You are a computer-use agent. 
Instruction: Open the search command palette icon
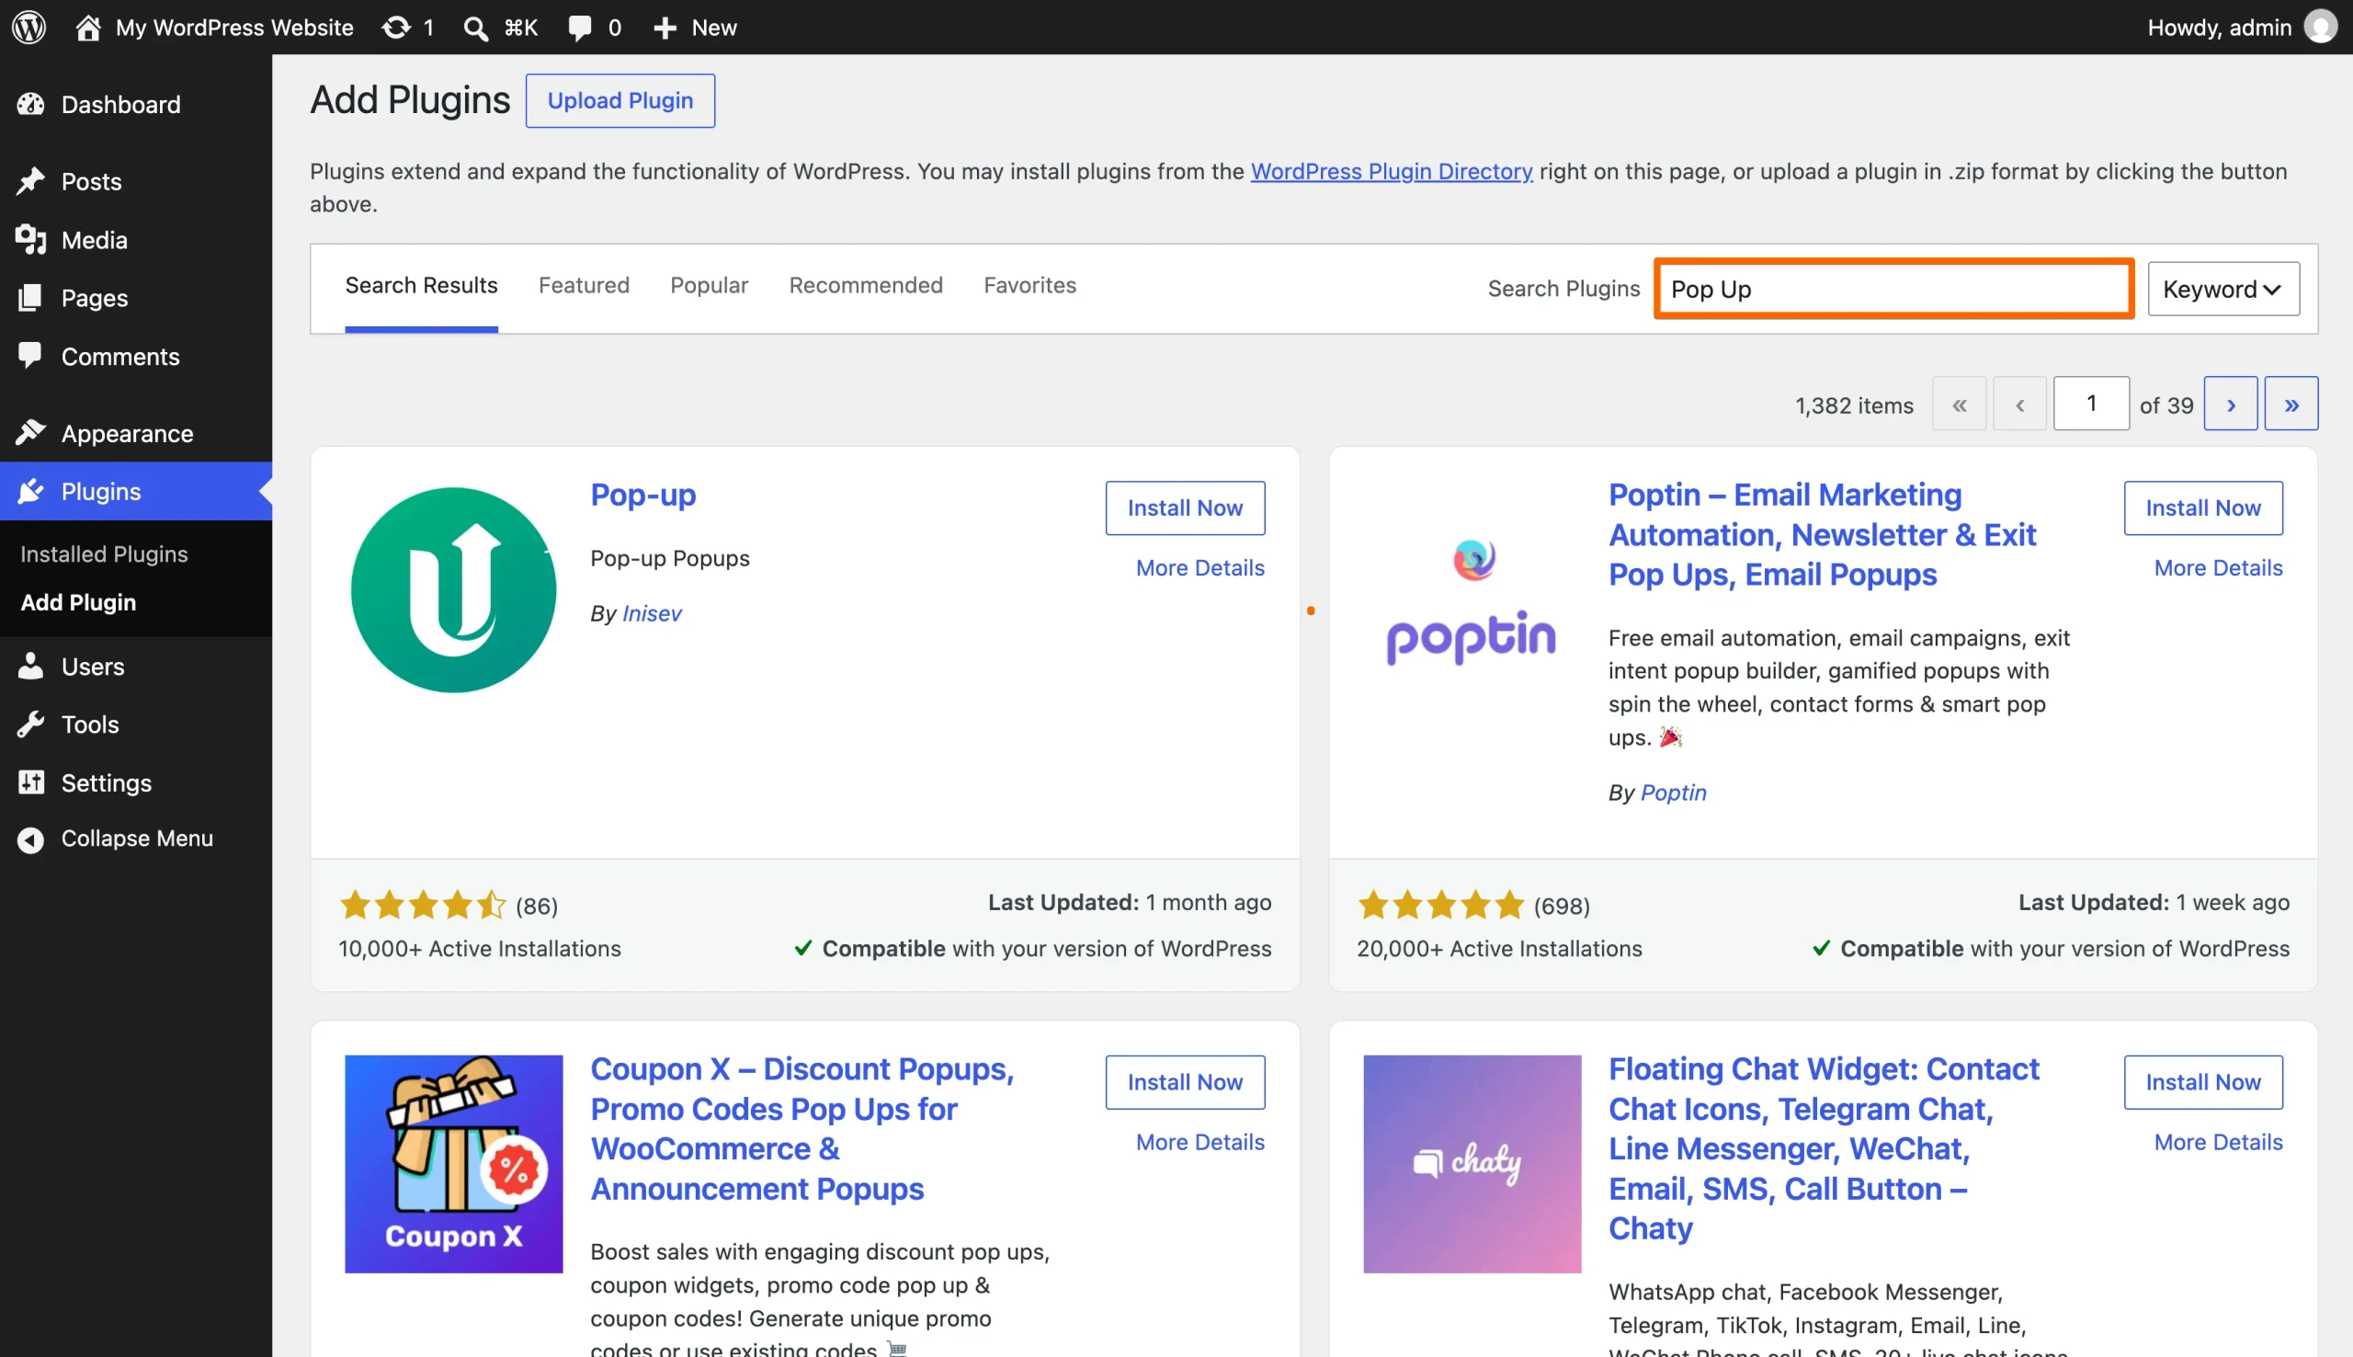501,27
